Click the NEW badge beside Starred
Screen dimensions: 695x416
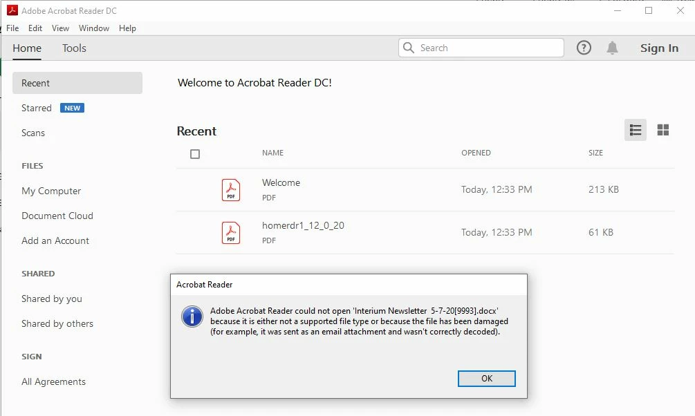tap(72, 108)
